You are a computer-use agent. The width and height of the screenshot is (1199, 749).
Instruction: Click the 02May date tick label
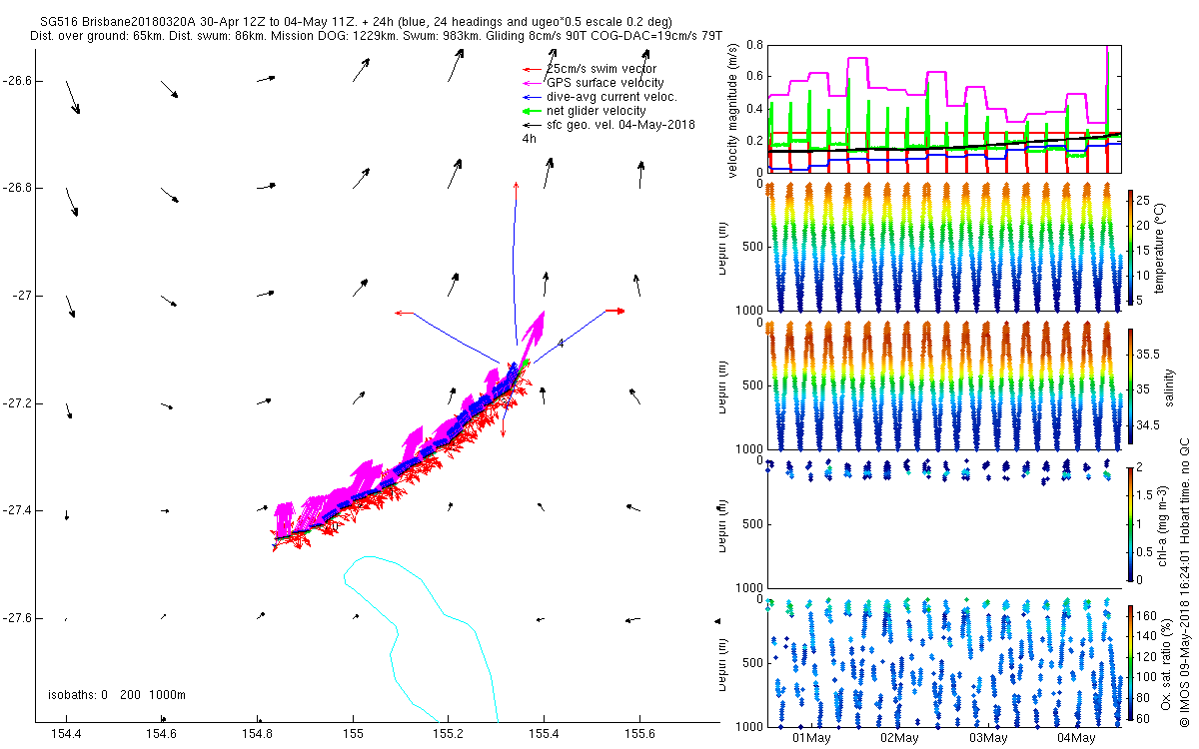click(899, 738)
